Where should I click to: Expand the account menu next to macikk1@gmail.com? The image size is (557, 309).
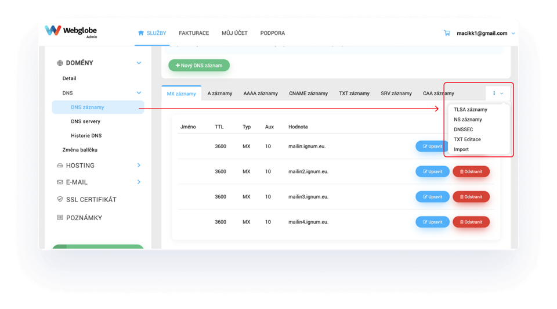tap(513, 34)
